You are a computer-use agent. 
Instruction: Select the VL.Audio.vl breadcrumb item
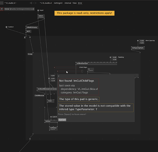click(46, 3)
